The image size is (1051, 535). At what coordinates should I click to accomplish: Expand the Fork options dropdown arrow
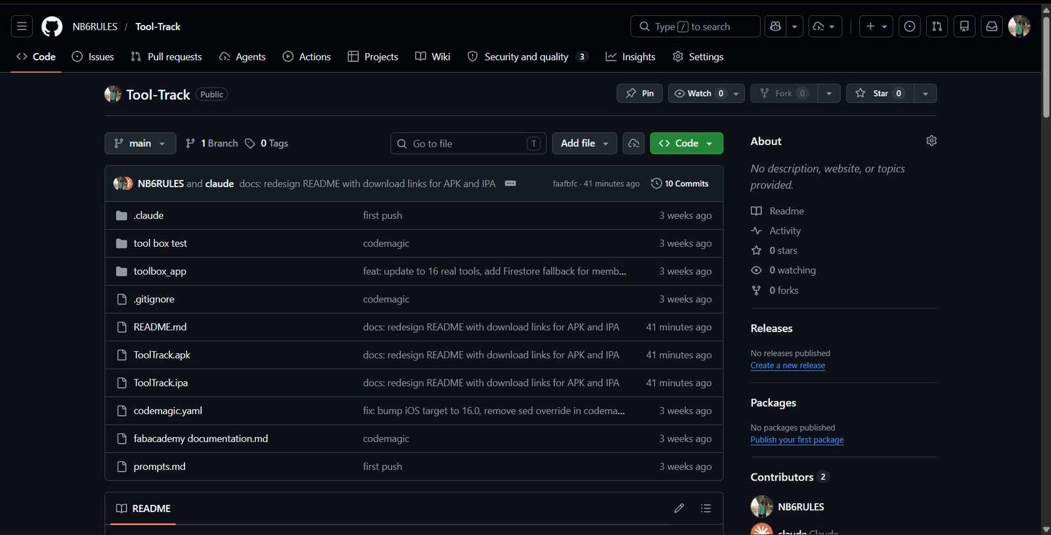coord(829,93)
